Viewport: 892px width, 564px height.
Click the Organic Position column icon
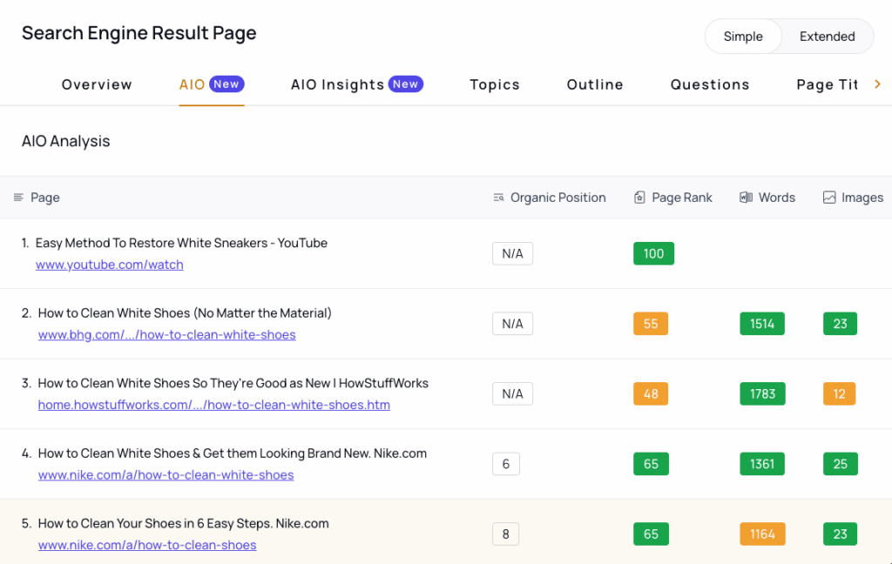tap(498, 198)
